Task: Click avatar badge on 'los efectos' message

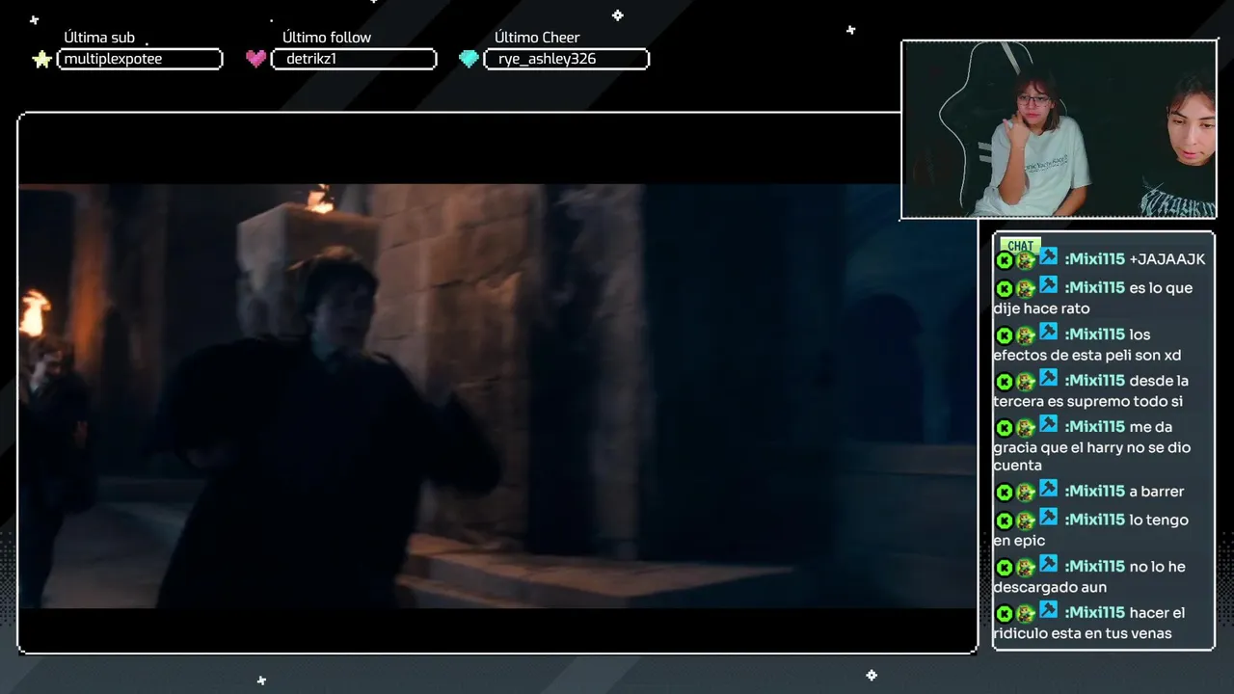Action: 1026,335
